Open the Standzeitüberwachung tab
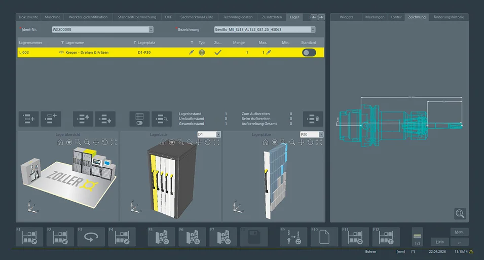Viewport: 484px width, 260px height. click(137, 17)
